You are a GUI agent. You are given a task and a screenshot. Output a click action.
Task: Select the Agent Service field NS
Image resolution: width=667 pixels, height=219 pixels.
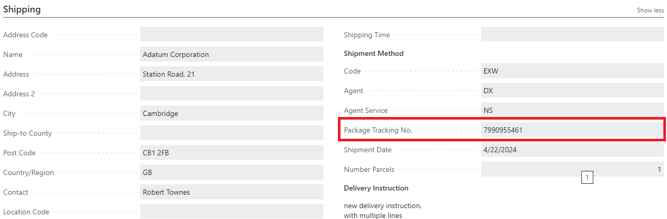pos(572,110)
